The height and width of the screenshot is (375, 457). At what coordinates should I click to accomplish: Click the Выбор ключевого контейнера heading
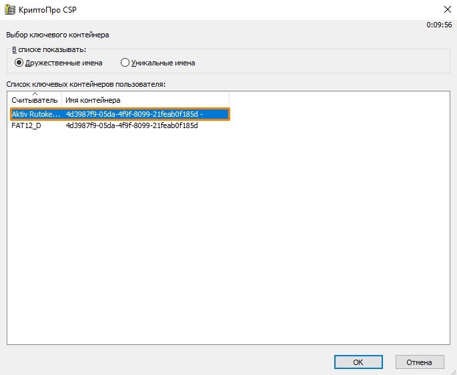[57, 34]
